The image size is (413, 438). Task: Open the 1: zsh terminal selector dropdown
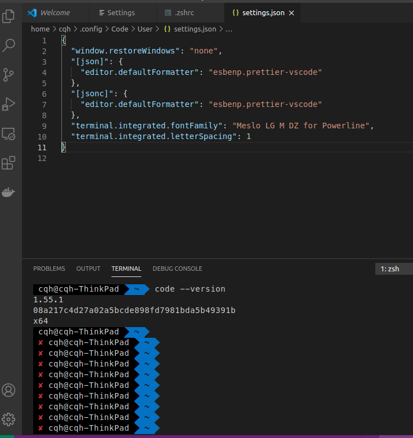coord(394,269)
